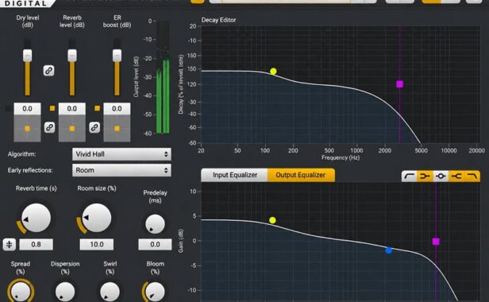Toggle the yellow square between Reverb and ER values
This screenshot has width=489, height=302.
(98, 108)
